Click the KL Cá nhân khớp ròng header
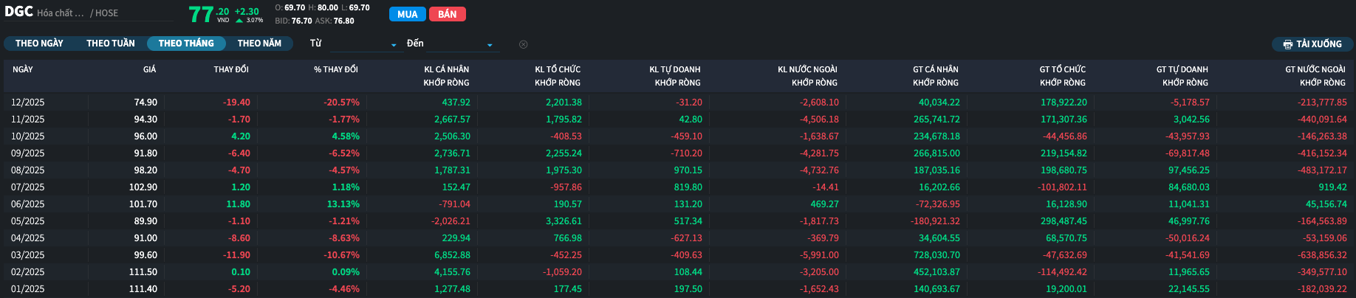This screenshot has height=298, width=1356. tap(446, 76)
